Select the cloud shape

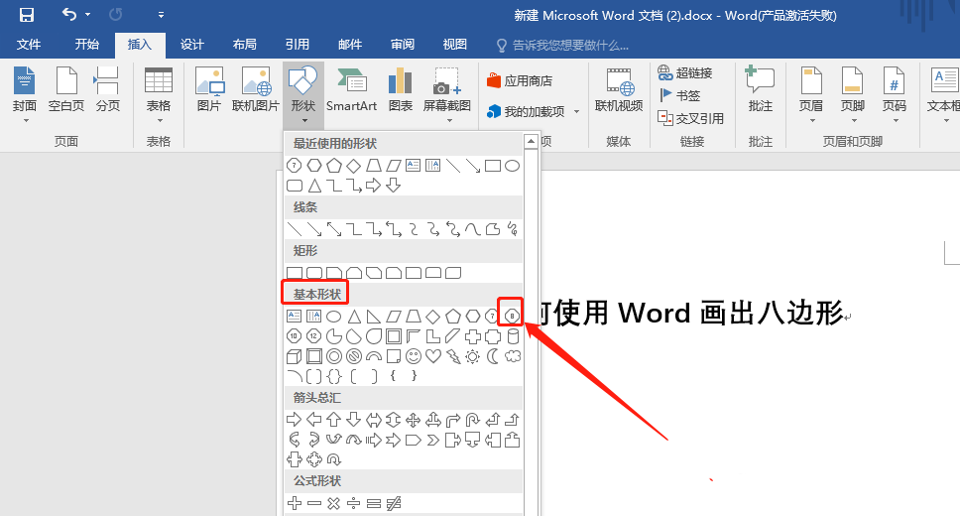pyautogui.click(x=513, y=356)
